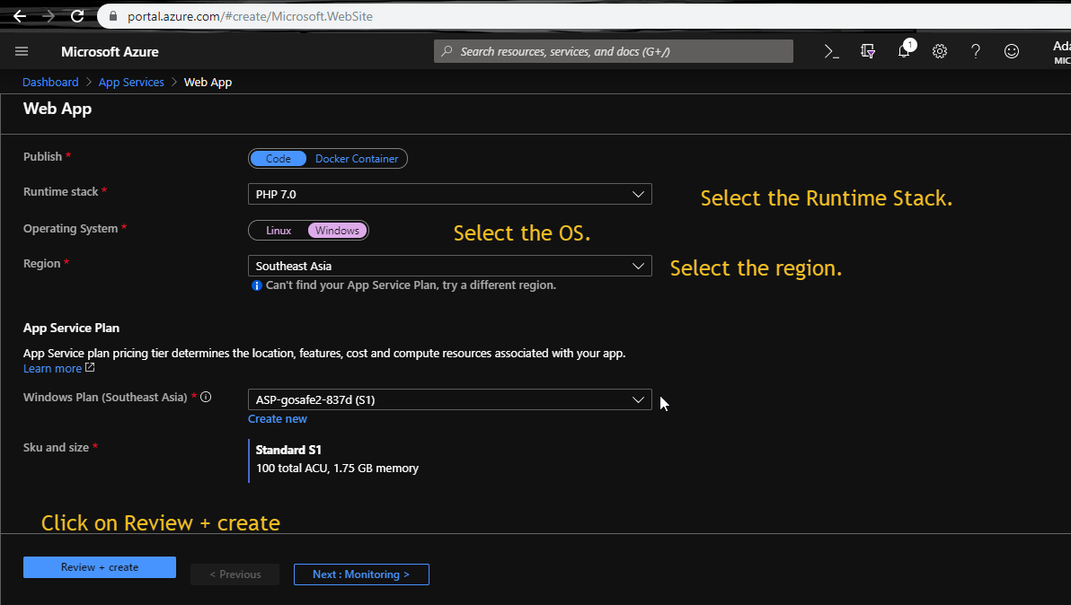The image size is (1071, 605).
Task: Click the Standard S1 sku text
Action: coord(288,450)
